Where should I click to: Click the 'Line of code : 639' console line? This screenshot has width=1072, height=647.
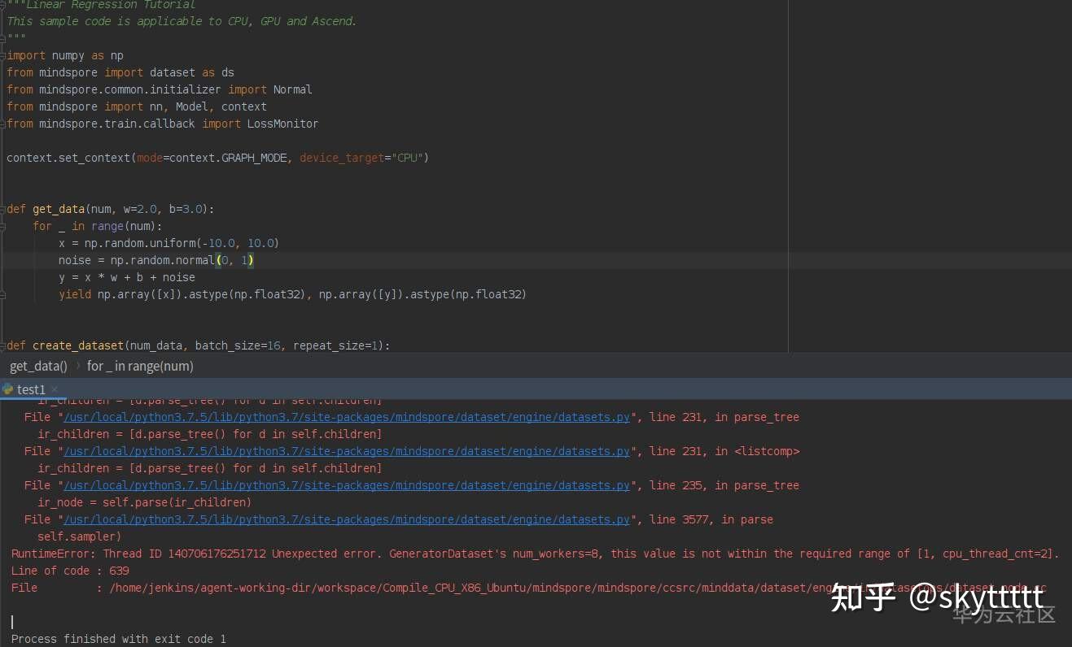[68, 571]
